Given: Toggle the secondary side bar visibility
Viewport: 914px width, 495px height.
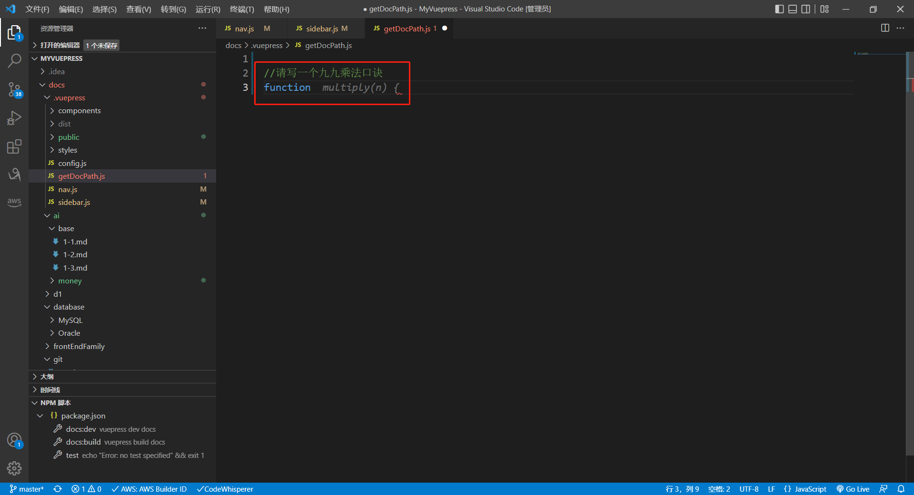Looking at the screenshot, I should [x=806, y=9].
